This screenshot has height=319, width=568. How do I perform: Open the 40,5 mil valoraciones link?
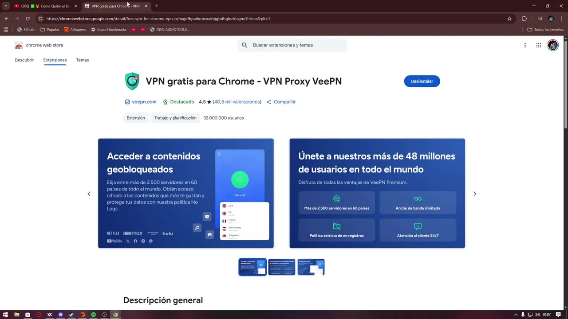coord(237,102)
